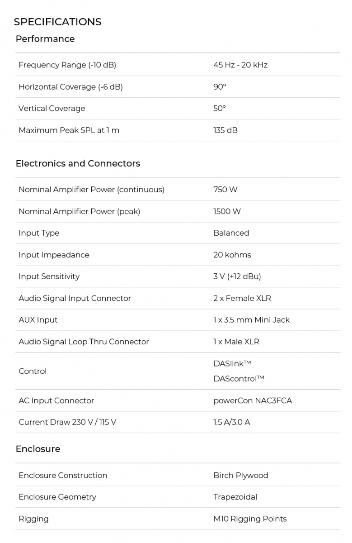Click the DAScontrol™ control entry
This screenshot has width=352, height=543.
coord(239,378)
